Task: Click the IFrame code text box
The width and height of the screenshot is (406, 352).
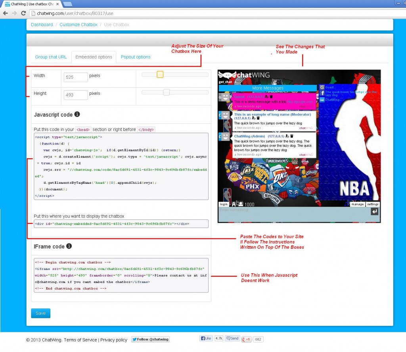Action: (121, 275)
